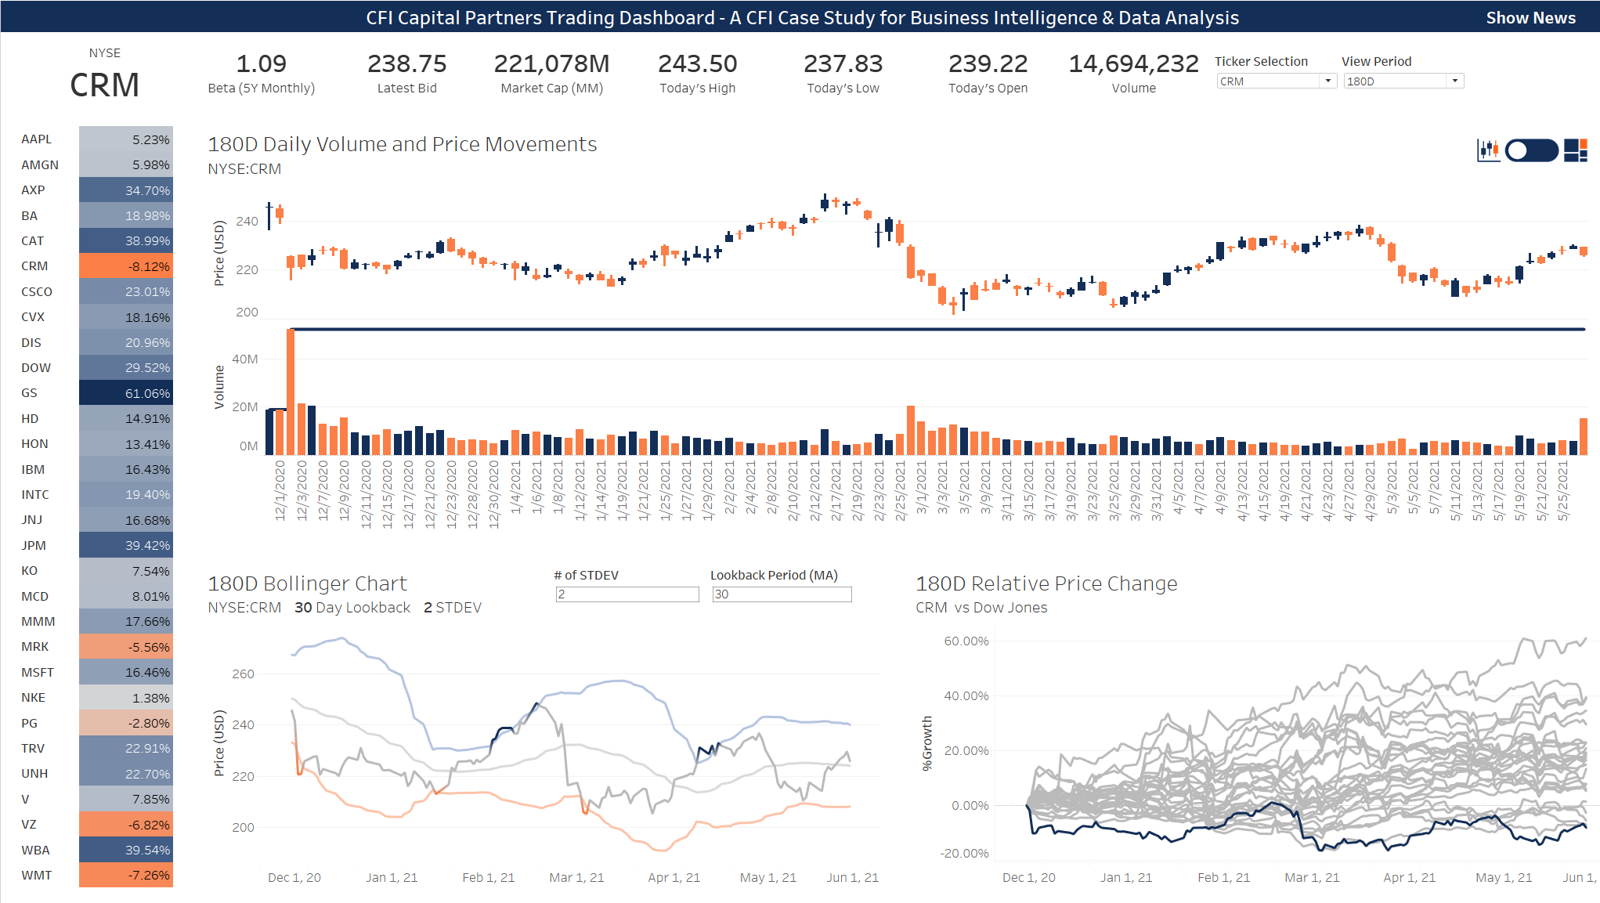Select GS in the ticker list

[30, 393]
